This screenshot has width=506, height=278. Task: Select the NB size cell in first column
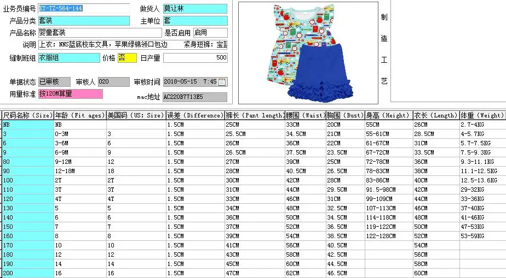coord(28,125)
